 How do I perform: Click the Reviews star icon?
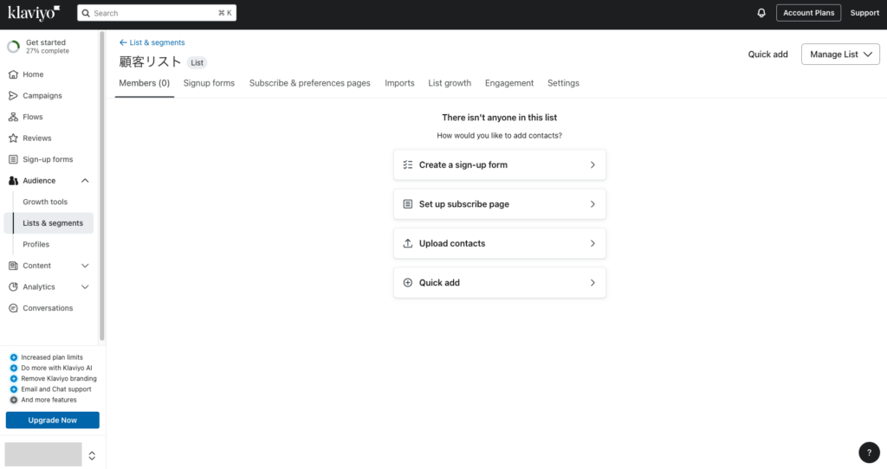click(13, 138)
